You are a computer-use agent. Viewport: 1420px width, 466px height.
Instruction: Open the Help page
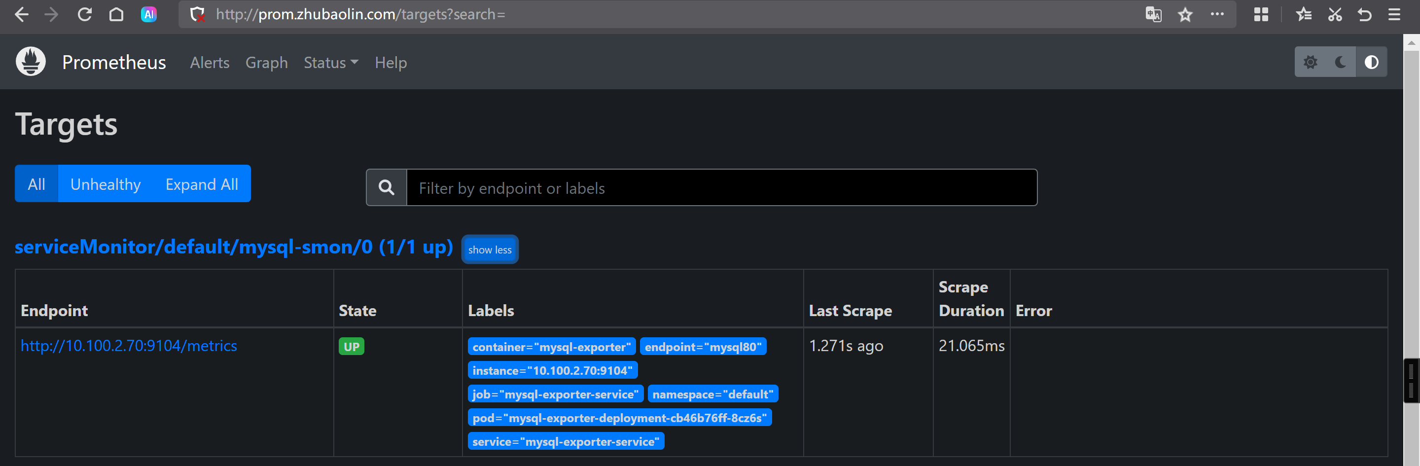391,62
